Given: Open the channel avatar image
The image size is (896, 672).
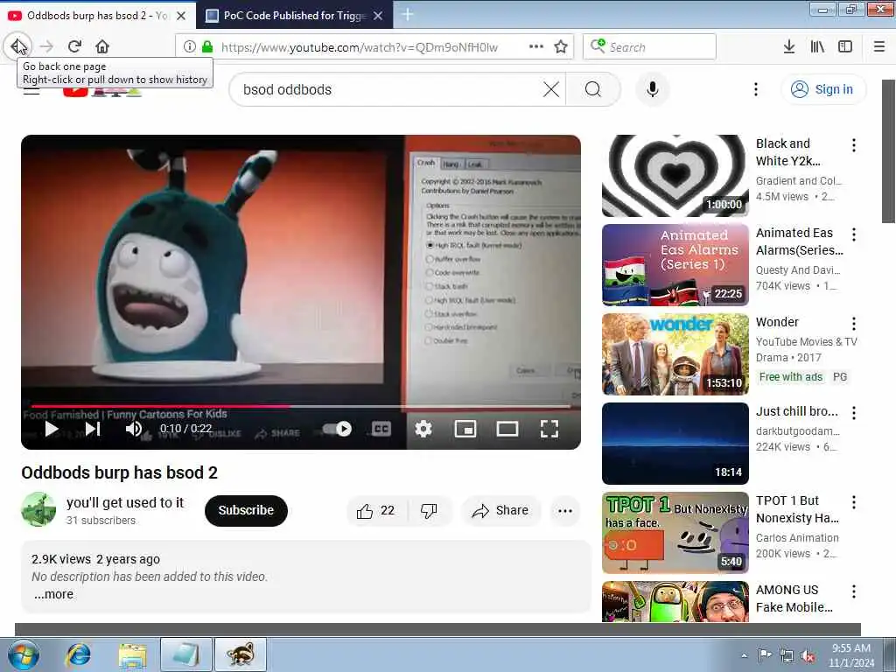Looking at the screenshot, I should (x=38, y=509).
